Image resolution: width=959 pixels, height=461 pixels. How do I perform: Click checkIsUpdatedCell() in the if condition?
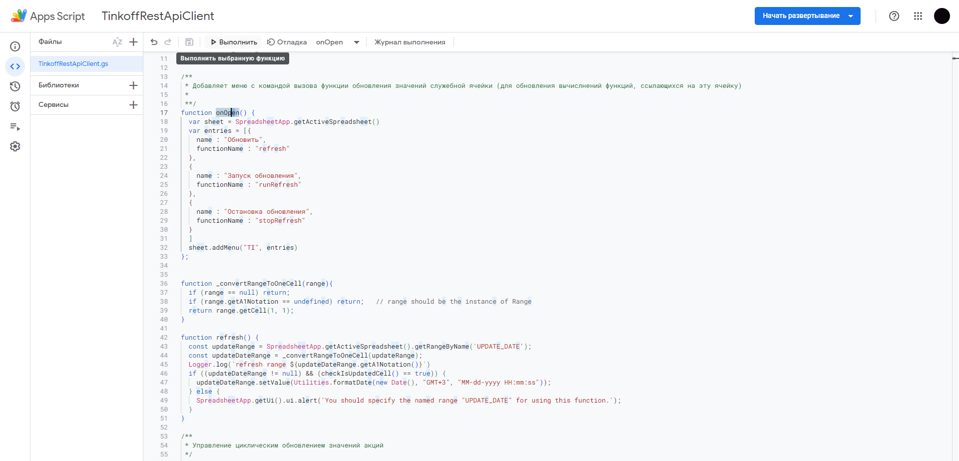pyautogui.click(x=360, y=374)
